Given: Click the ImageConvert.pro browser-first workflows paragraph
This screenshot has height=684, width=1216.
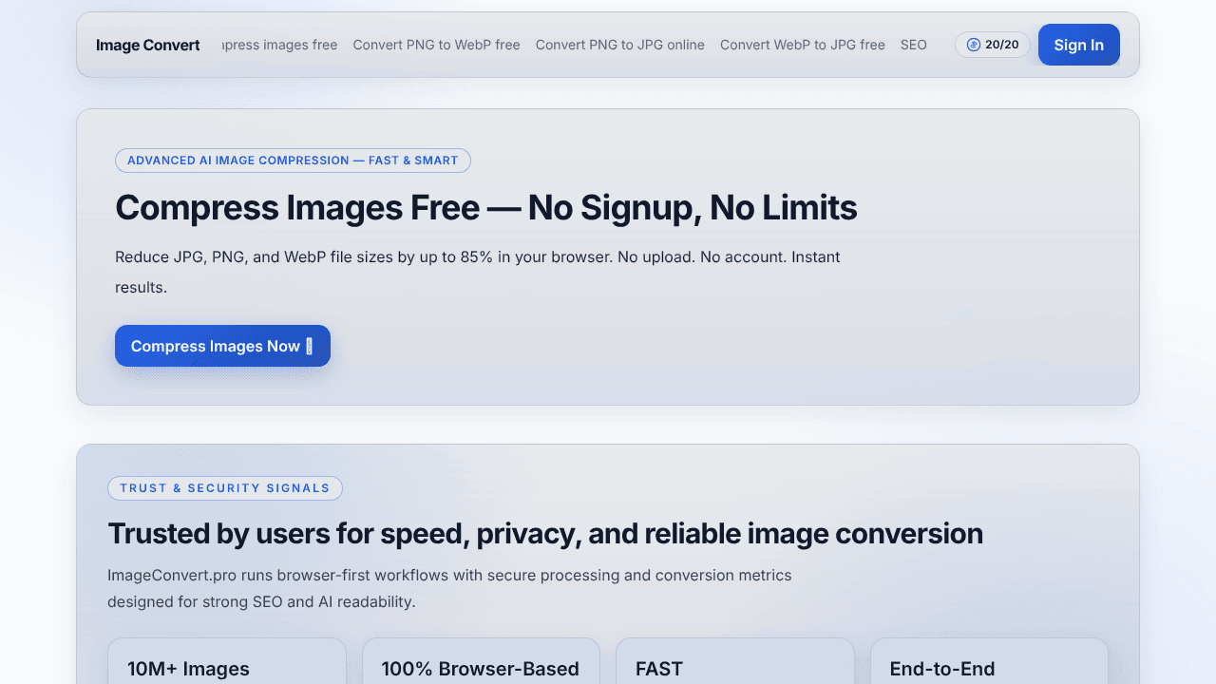Looking at the screenshot, I should 449,588.
